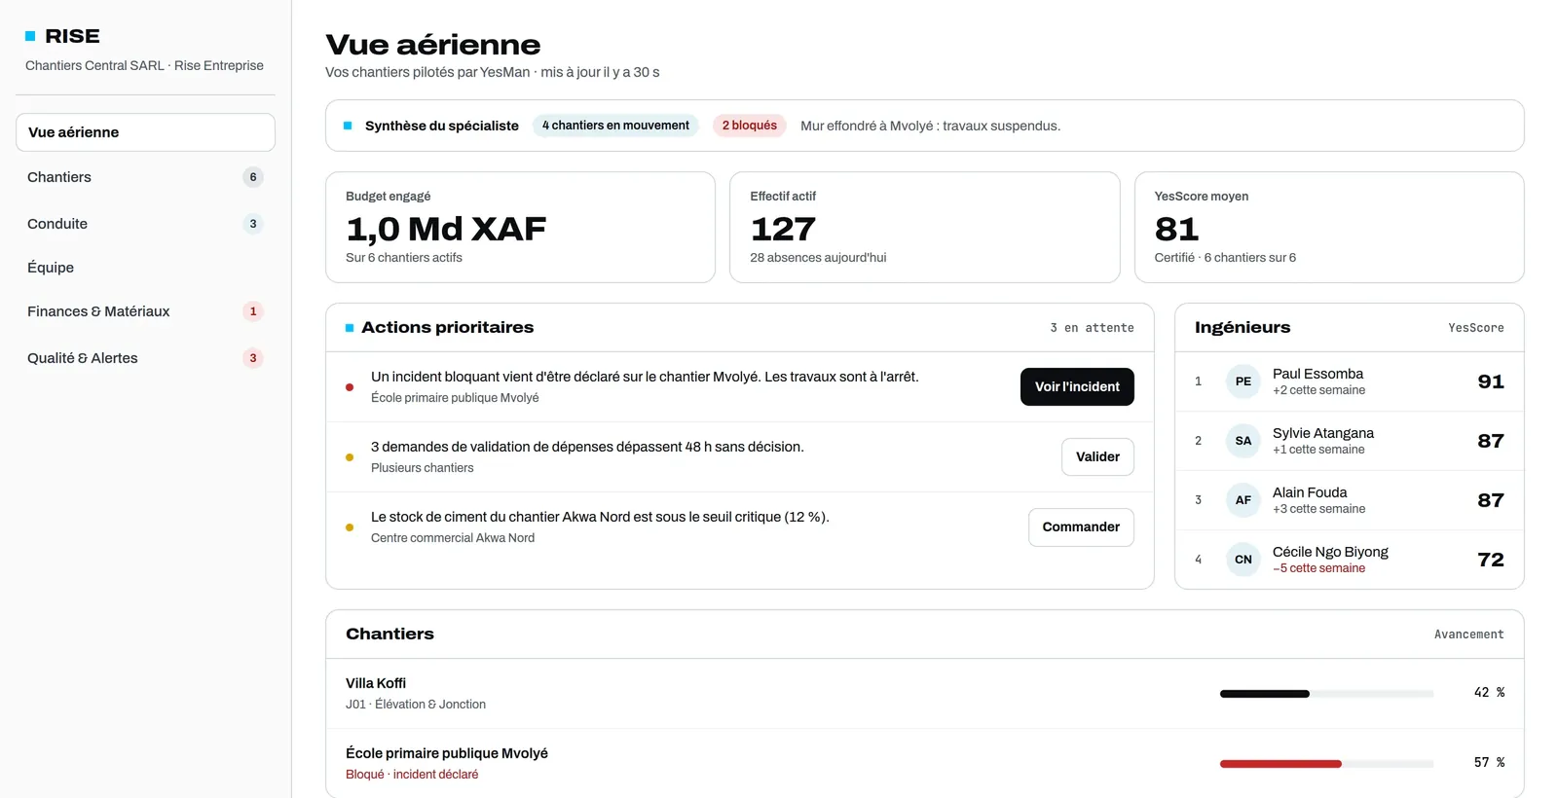Click Sylvie Atangana's name
The height and width of the screenshot is (798, 1558).
[1323, 433]
